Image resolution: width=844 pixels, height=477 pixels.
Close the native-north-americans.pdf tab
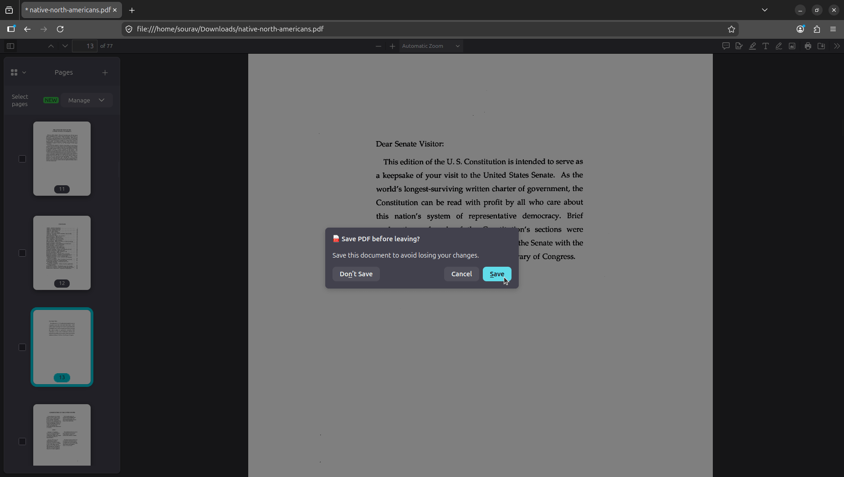pos(115,10)
